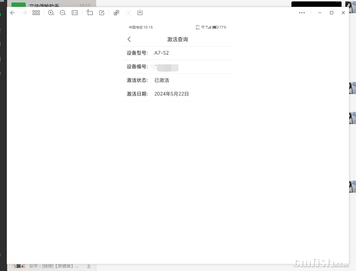Go to the previous image

[12, 13]
